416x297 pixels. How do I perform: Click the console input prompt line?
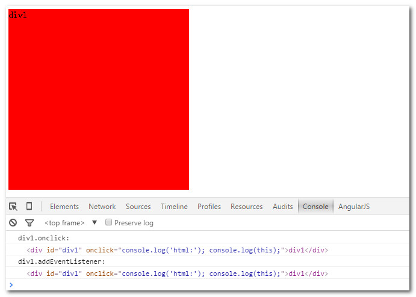[x=208, y=285]
